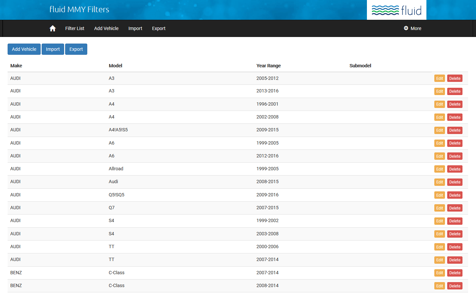Delete the BENZ C-Class 2008-2014 row
Screen dimensions: 476x297
tap(455, 286)
